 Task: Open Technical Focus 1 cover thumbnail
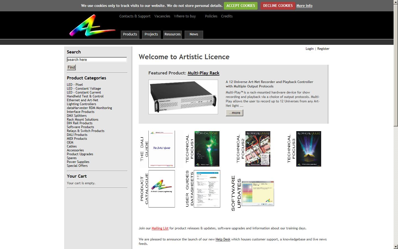click(207, 149)
